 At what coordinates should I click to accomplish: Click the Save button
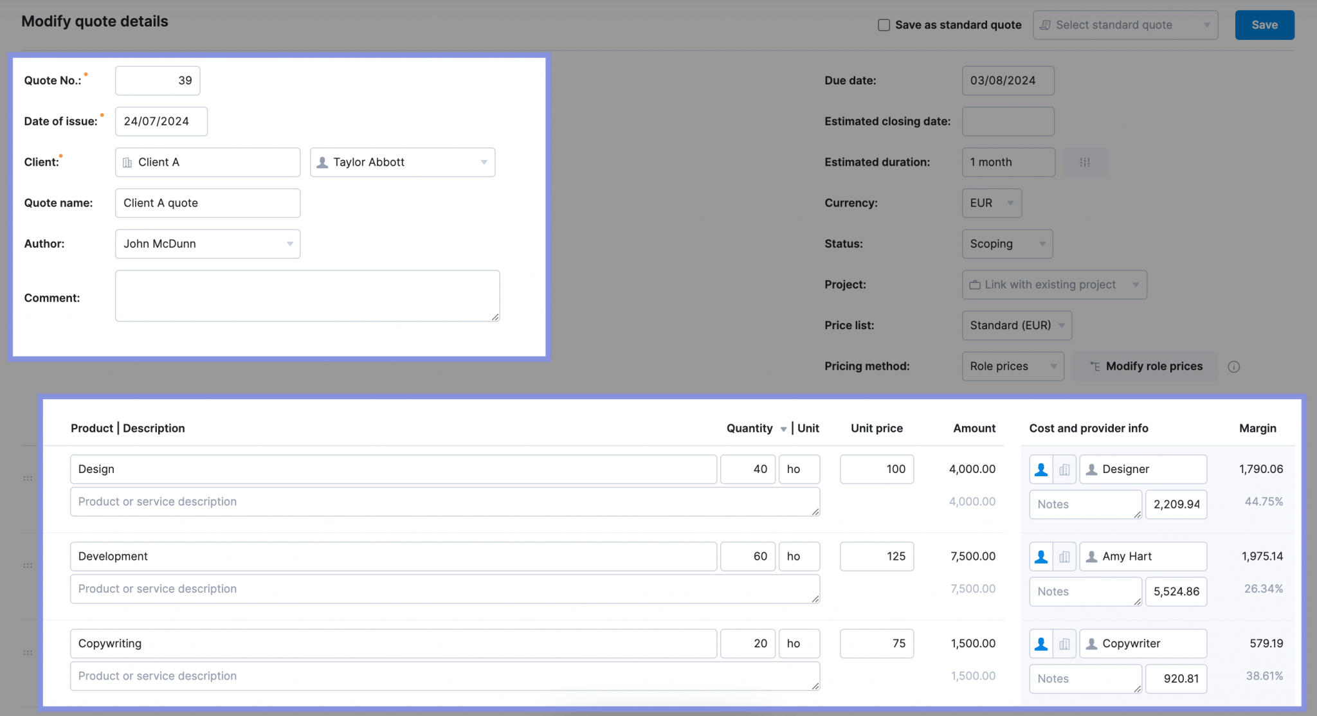tap(1264, 24)
